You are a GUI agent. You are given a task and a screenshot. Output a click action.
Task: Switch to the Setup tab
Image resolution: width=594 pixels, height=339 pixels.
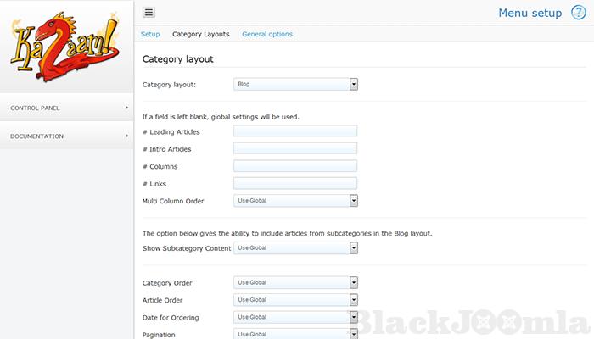(x=150, y=34)
